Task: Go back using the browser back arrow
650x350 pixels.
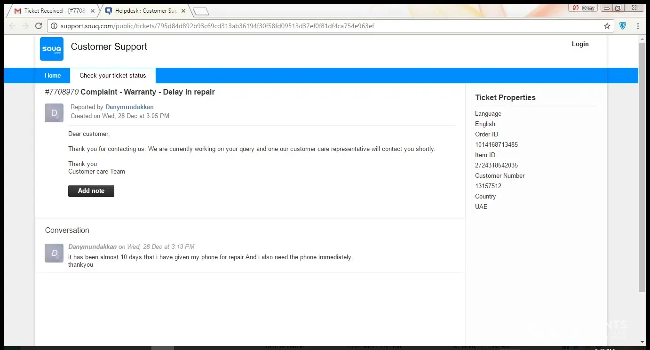Action: 13,26
